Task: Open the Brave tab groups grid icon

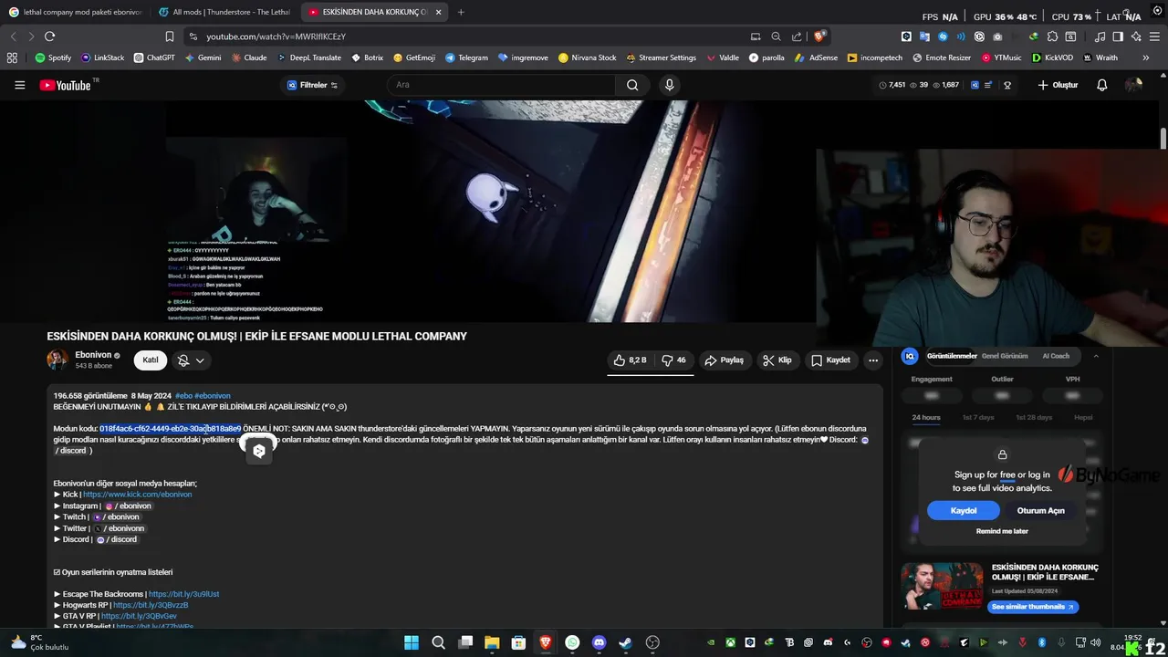Action: click(12, 57)
